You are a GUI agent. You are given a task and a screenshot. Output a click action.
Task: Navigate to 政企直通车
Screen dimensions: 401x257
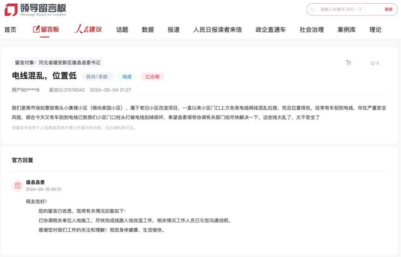tap(270, 29)
